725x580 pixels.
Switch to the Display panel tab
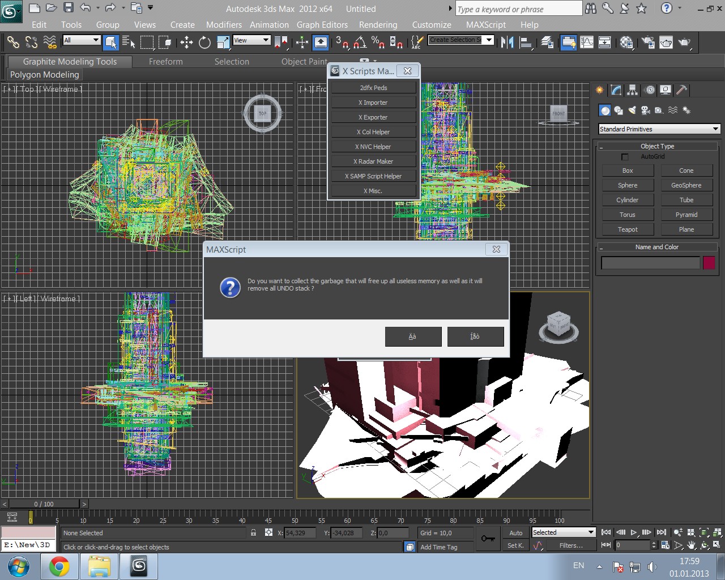[x=666, y=89]
